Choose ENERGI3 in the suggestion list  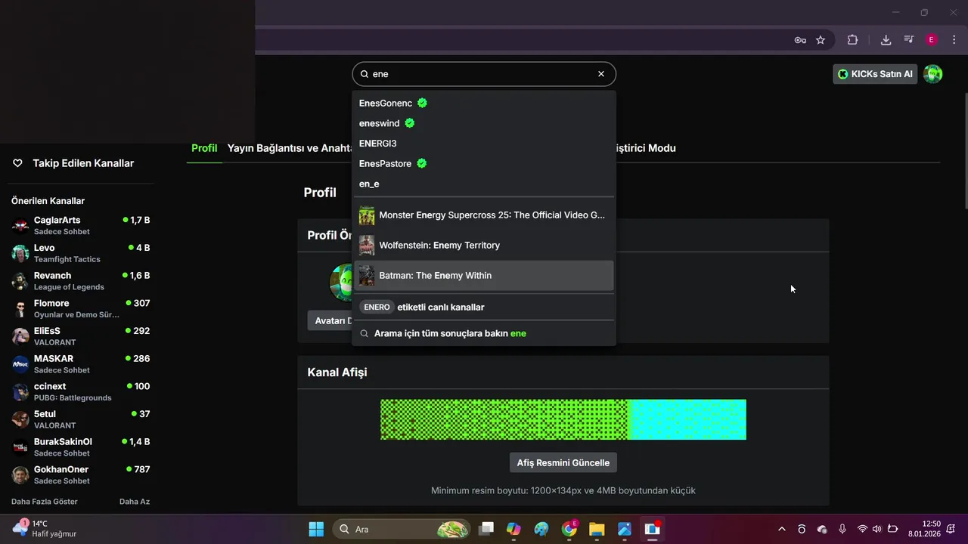pyautogui.click(x=484, y=144)
